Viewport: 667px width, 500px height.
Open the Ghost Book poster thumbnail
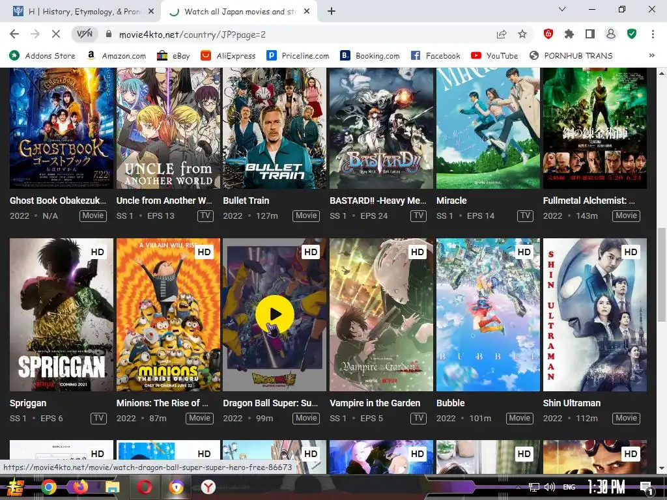(x=62, y=128)
